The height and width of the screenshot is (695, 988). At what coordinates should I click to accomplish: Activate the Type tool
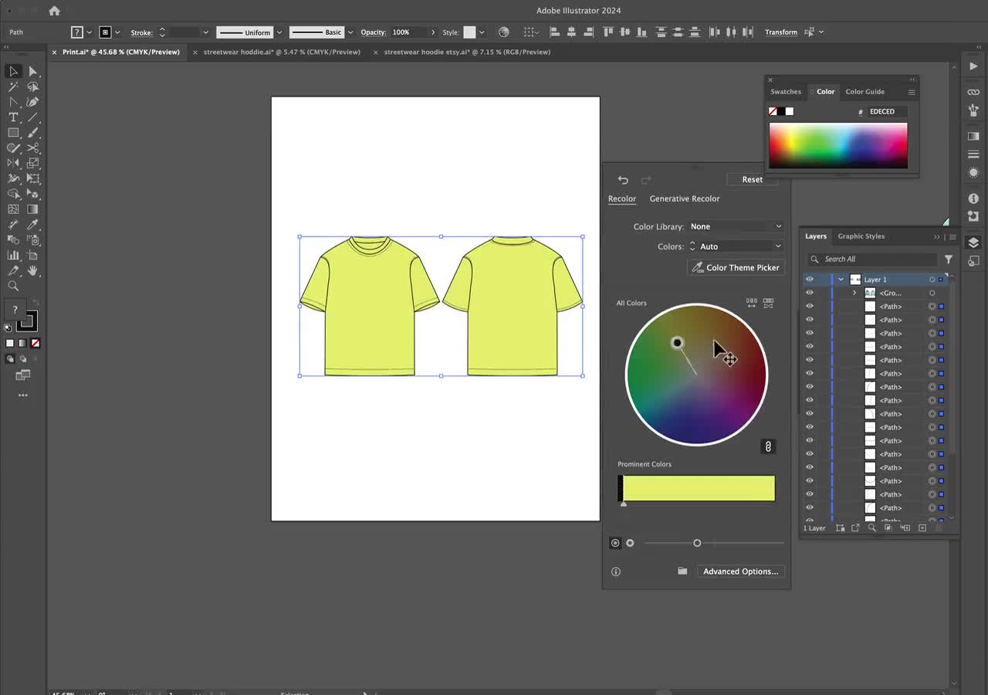pyautogui.click(x=13, y=117)
